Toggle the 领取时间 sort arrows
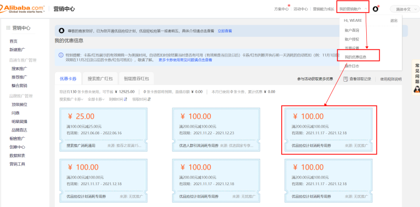The image size is (420, 207). pyautogui.click(x=149, y=99)
